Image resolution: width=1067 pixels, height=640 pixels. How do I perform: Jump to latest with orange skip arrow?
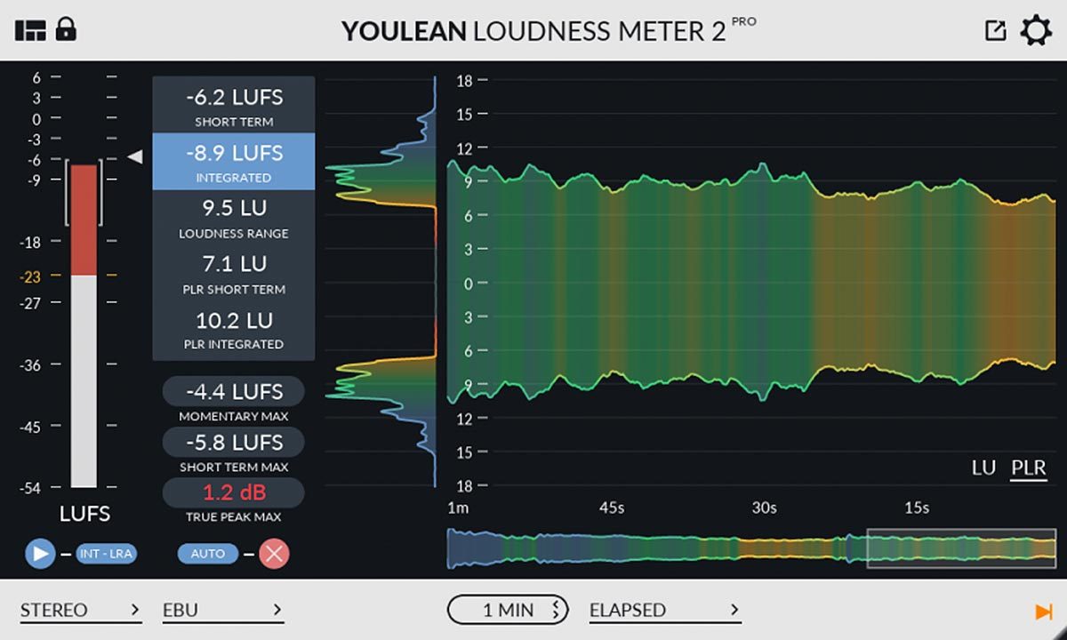pyautogui.click(x=1043, y=611)
